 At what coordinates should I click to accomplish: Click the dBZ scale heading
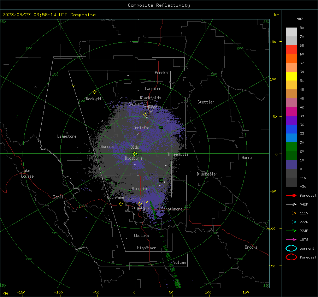[x=300, y=19]
